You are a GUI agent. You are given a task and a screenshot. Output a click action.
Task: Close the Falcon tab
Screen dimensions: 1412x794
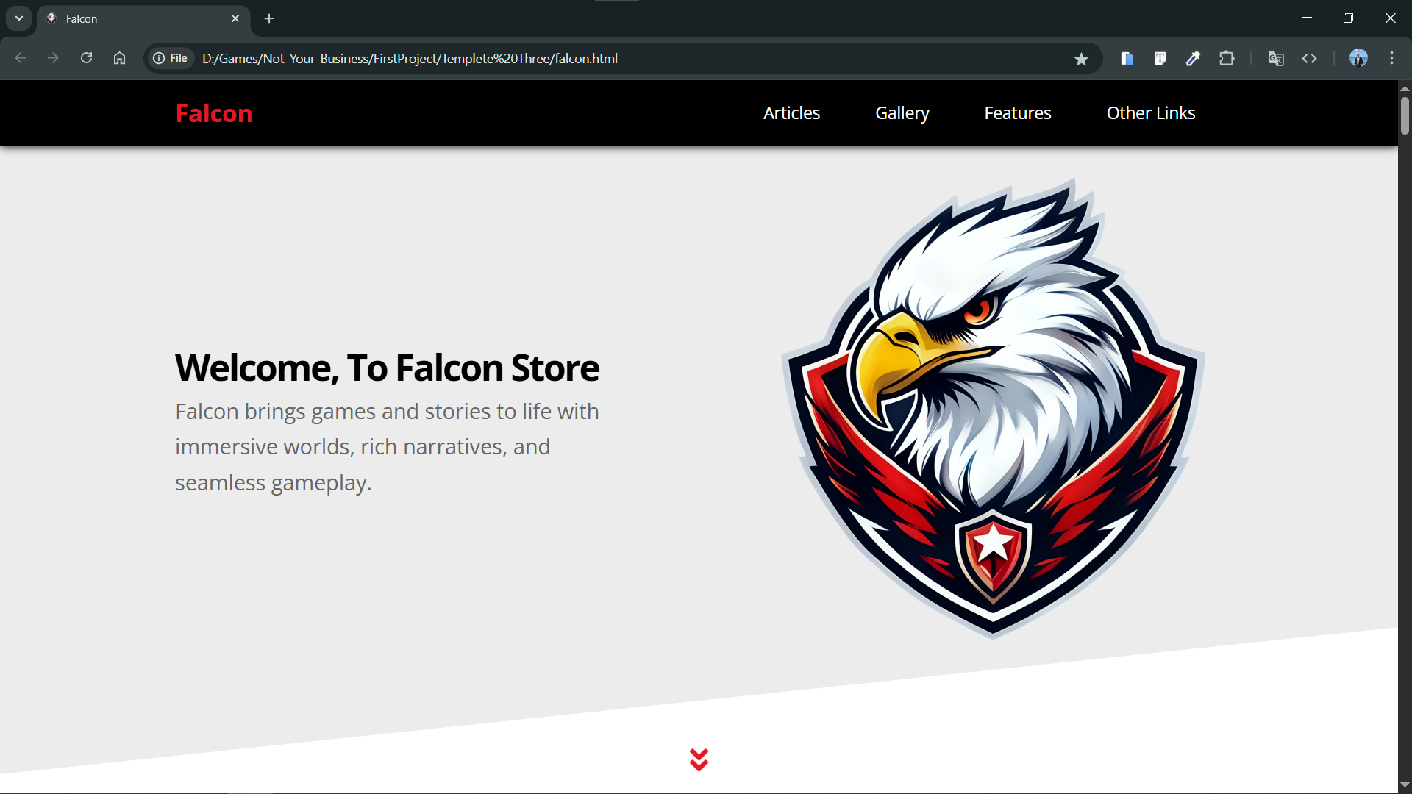(x=235, y=18)
